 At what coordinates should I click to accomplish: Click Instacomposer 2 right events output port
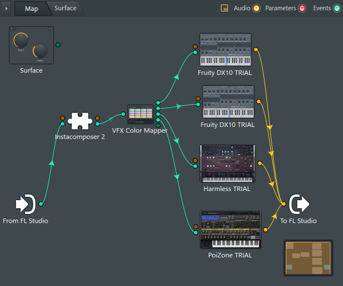click(x=98, y=124)
